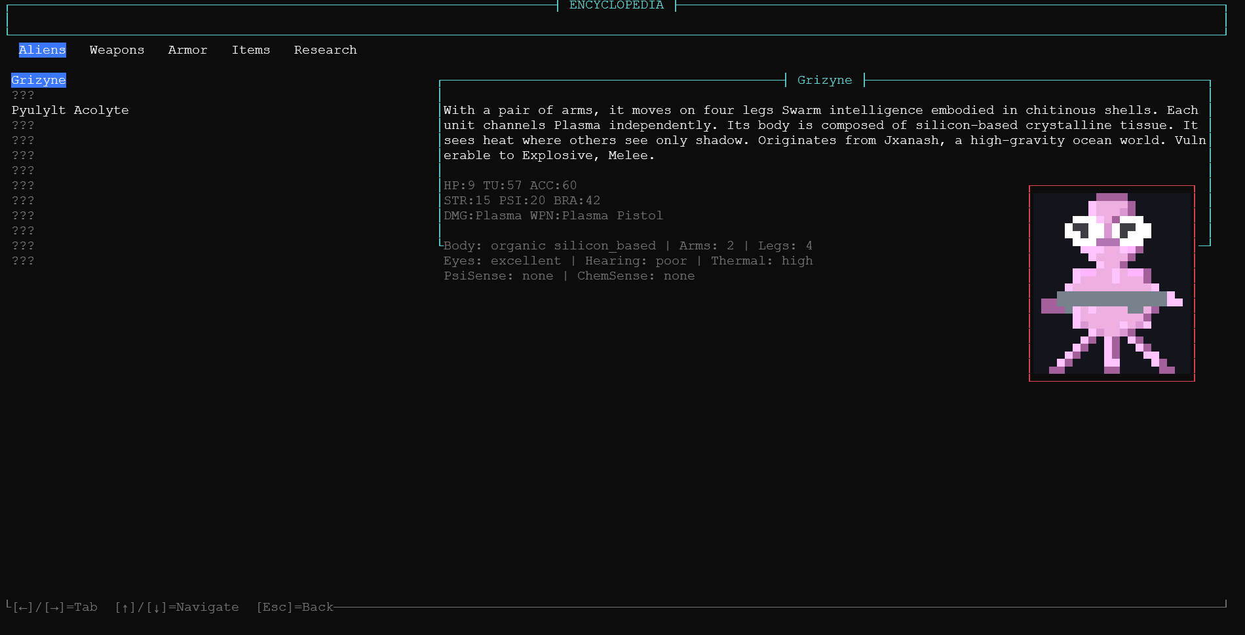Click the [↑]/[↓]=Navigate hint

[x=177, y=607]
